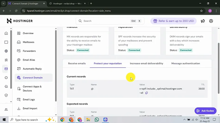
Task: Open a new browser tab
Action: [91, 3]
